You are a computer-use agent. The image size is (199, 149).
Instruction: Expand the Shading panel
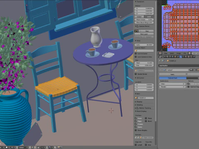pos(136,105)
